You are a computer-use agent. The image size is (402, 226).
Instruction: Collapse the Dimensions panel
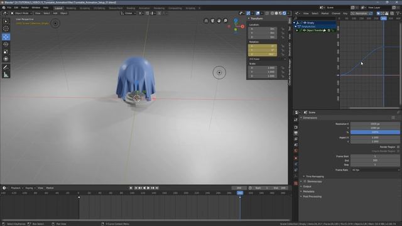point(310,118)
